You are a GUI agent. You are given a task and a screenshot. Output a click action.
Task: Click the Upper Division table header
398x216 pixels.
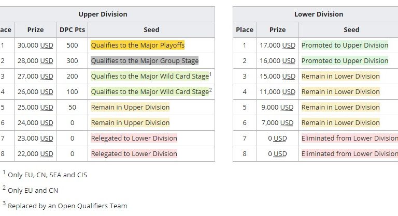pos(103,14)
